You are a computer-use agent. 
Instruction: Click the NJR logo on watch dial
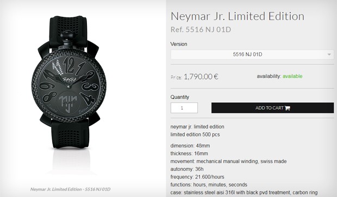(x=68, y=103)
